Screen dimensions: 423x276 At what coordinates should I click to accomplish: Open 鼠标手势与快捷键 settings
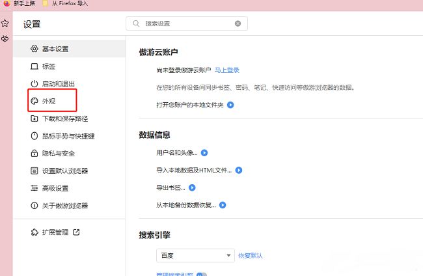point(69,136)
